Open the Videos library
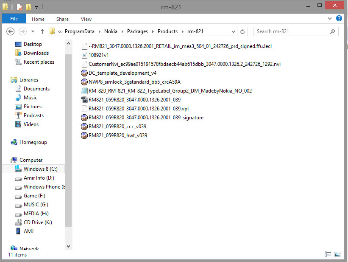Image resolution: width=348 pixels, height=262 pixels. click(31, 124)
